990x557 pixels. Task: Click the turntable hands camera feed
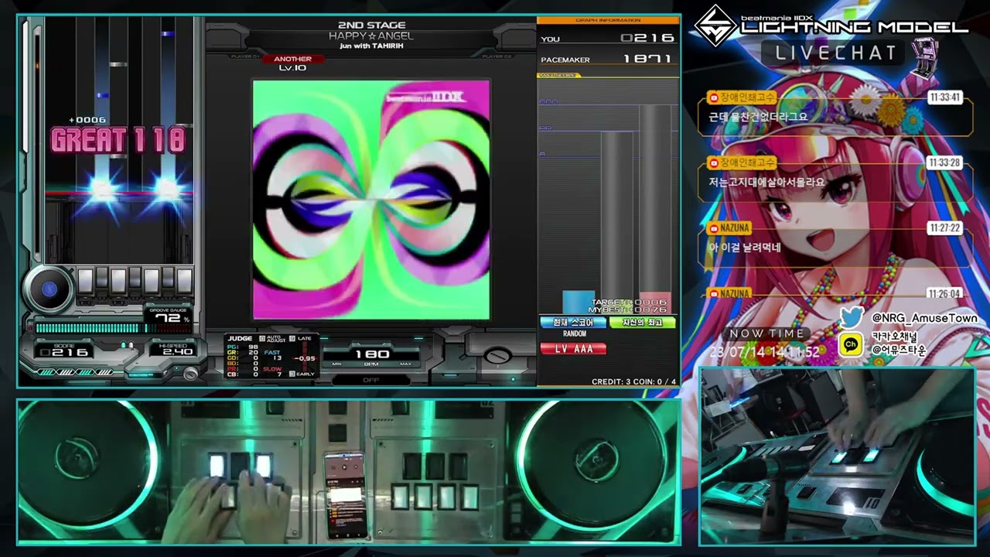[348, 471]
